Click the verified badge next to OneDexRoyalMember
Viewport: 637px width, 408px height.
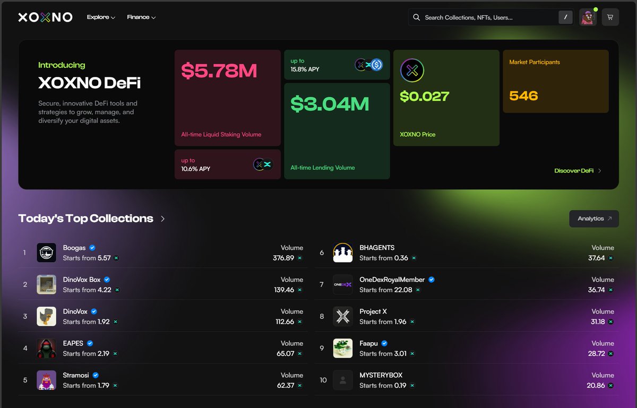[432, 280]
